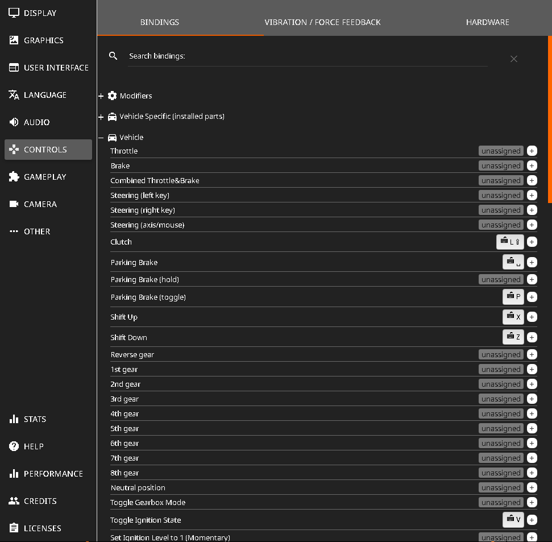Image resolution: width=552 pixels, height=542 pixels.
Task: Click the Search bindings input field
Action: click(307, 56)
